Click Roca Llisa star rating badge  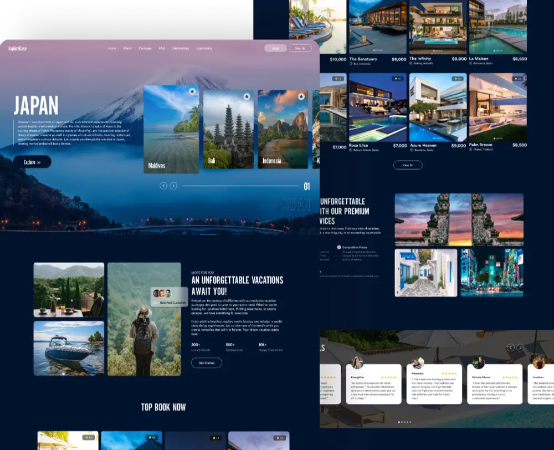coord(398,79)
